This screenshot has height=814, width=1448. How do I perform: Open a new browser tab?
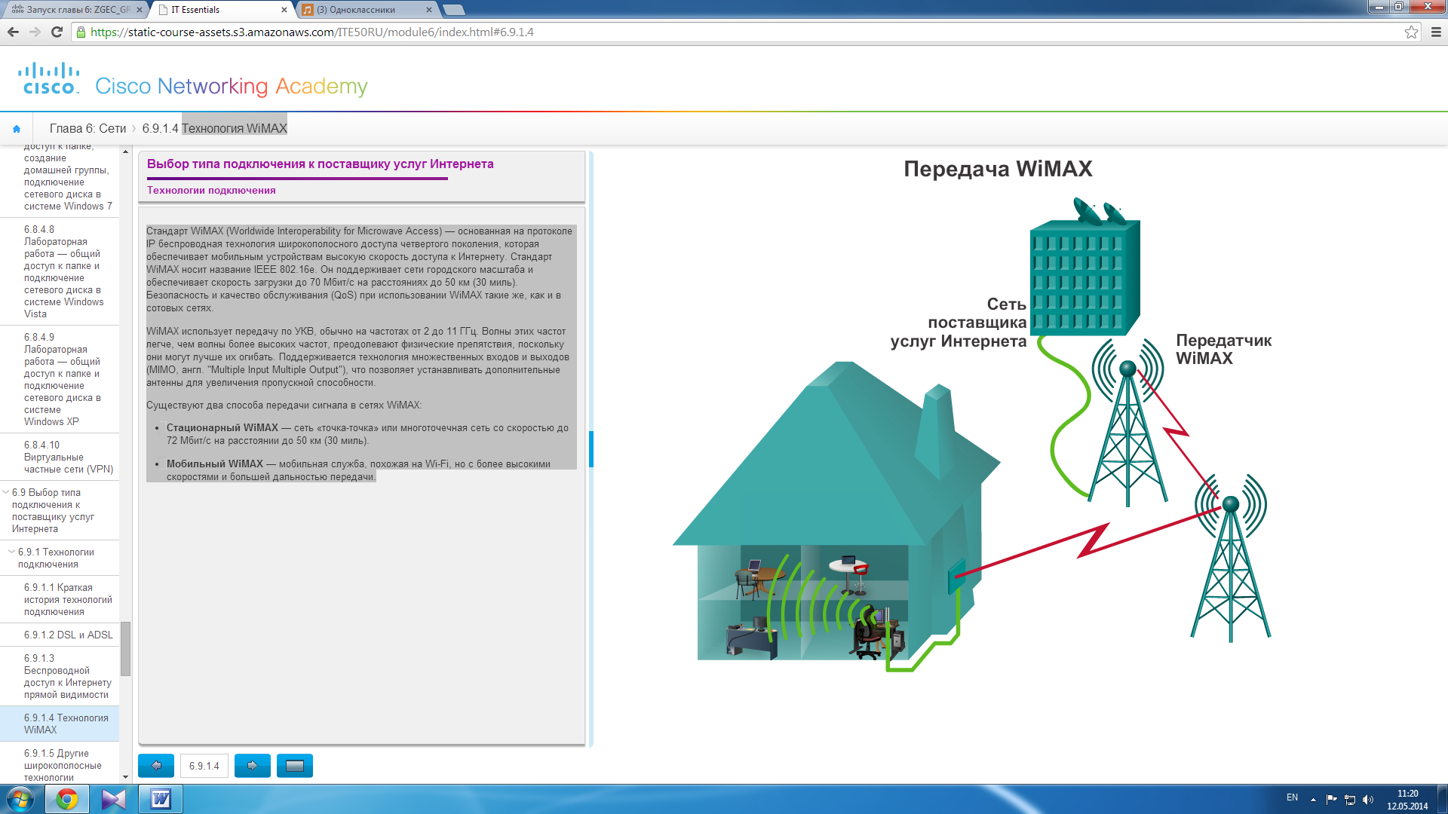(x=453, y=10)
